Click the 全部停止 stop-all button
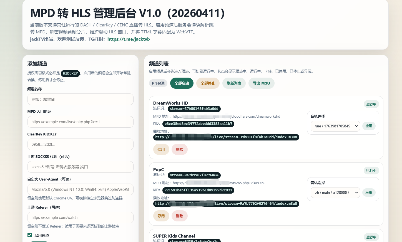The image size is (402, 242). point(208,83)
